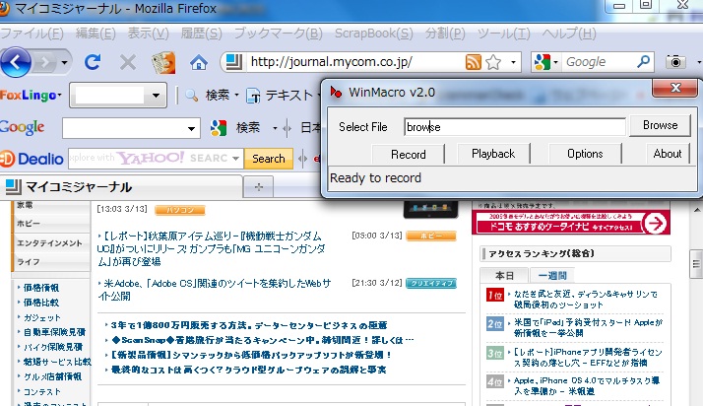Image resolution: width=703 pixels, height=406 pixels.
Task: Open the ranking 1位 article link
Action: click(585, 300)
